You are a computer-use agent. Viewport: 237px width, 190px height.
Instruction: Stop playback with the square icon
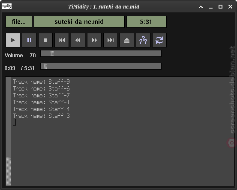[x=45, y=40]
